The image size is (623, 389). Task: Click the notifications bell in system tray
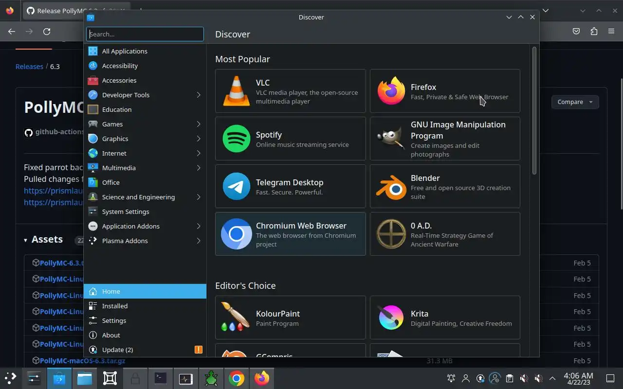[451, 378]
